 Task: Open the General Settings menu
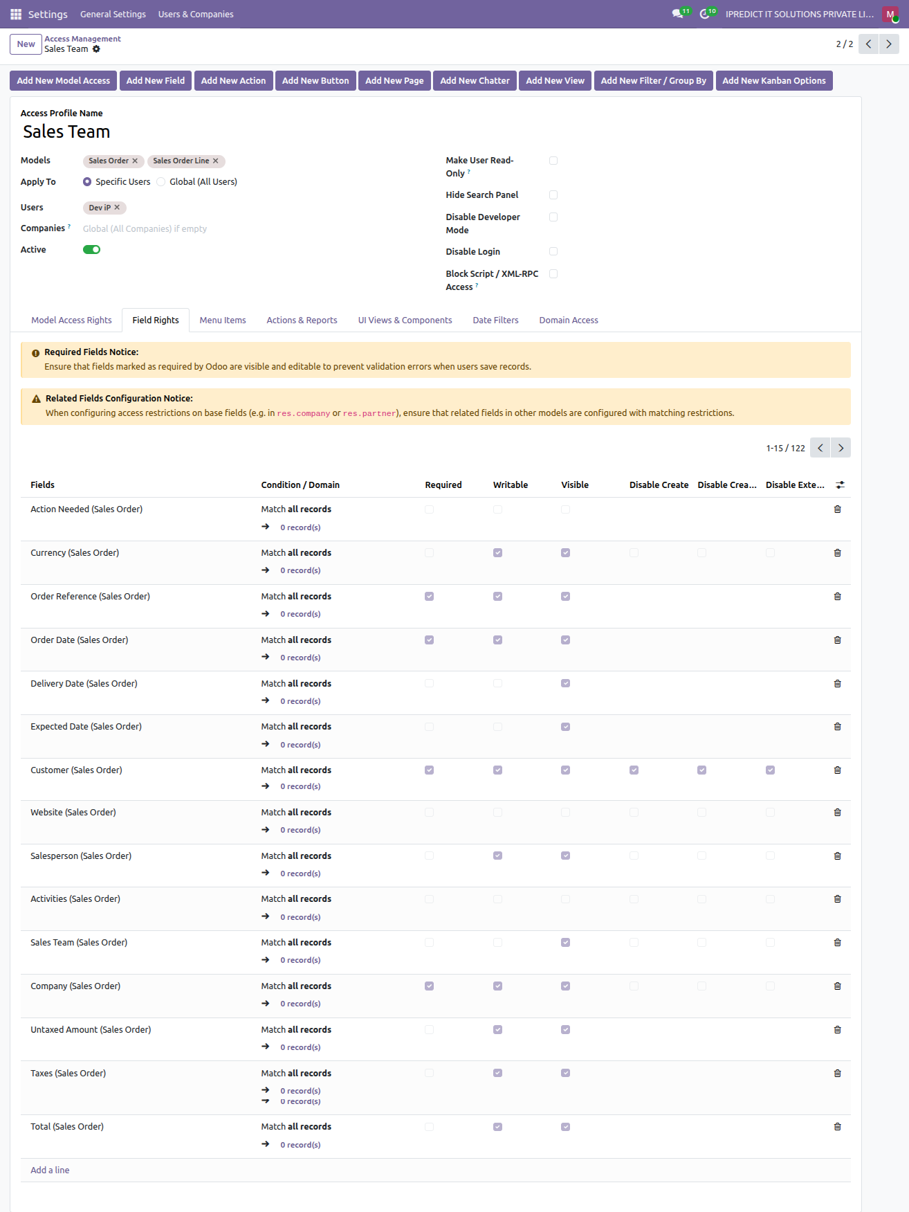[113, 14]
